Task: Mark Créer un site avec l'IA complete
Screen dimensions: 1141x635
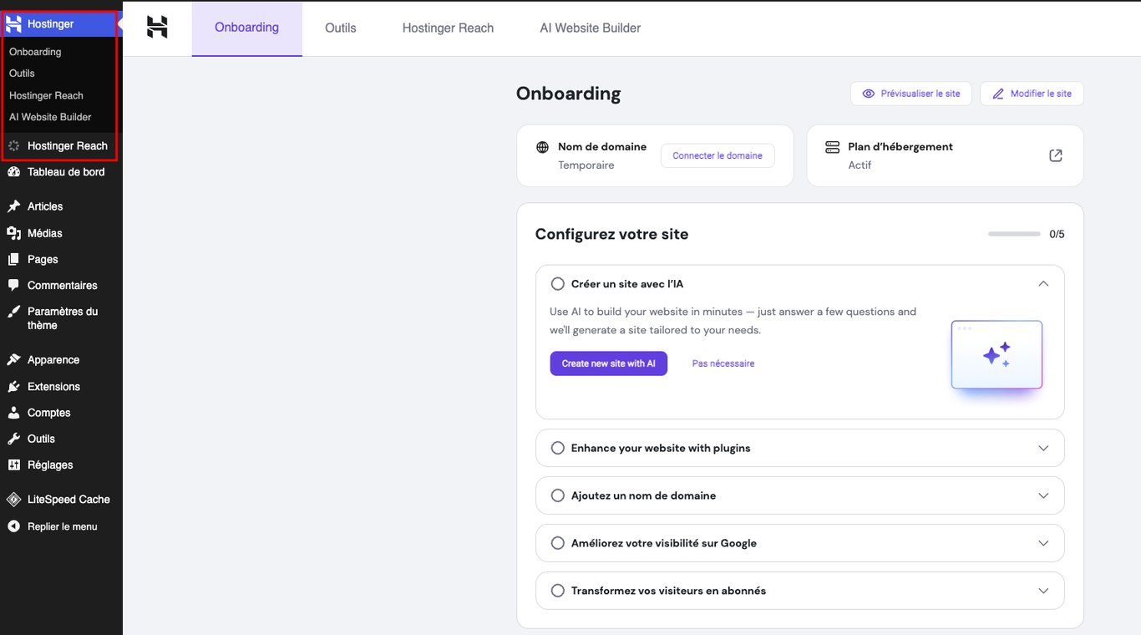Action: 558,284
